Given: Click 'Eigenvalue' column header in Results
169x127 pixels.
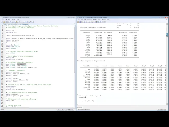Looking at the screenshot, I should (x=97, y=32).
